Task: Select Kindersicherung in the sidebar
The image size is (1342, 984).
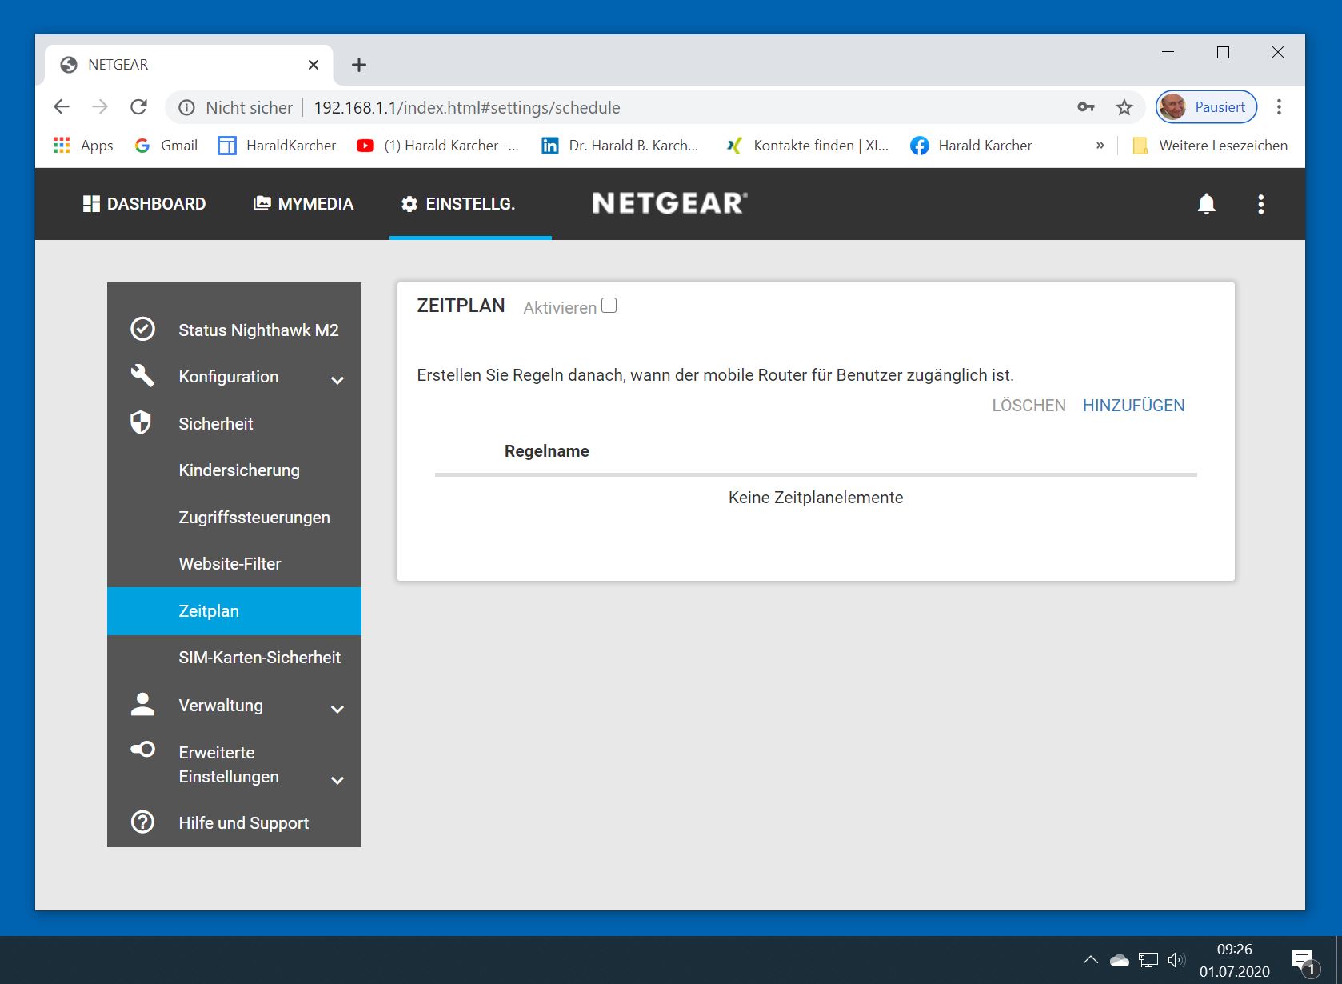Action: (239, 470)
